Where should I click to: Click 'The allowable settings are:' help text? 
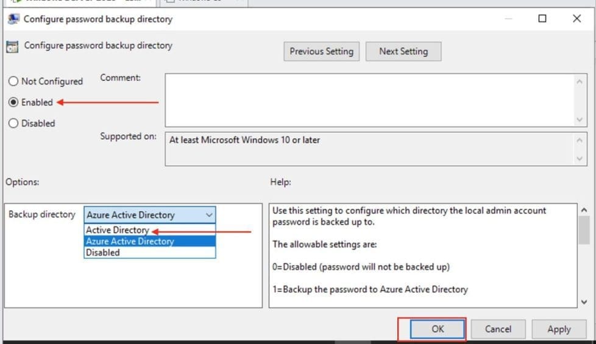[x=324, y=244]
